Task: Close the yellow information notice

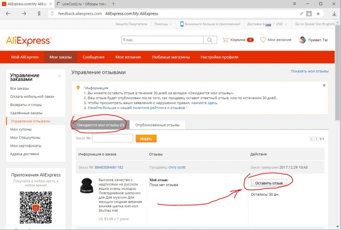Action: pyautogui.click(x=324, y=85)
